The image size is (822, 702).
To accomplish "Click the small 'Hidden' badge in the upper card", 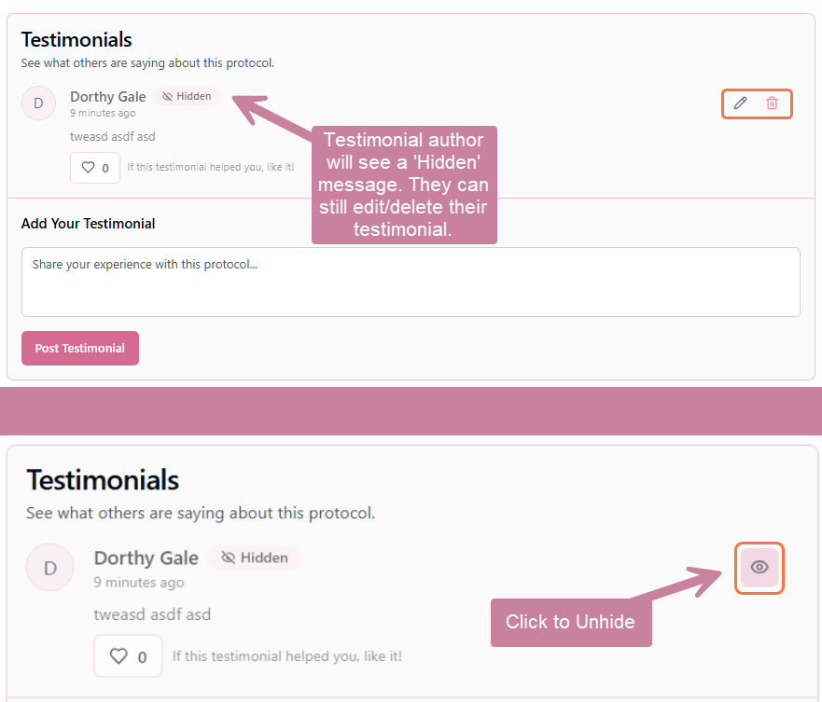I will pyautogui.click(x=187, y=96).
